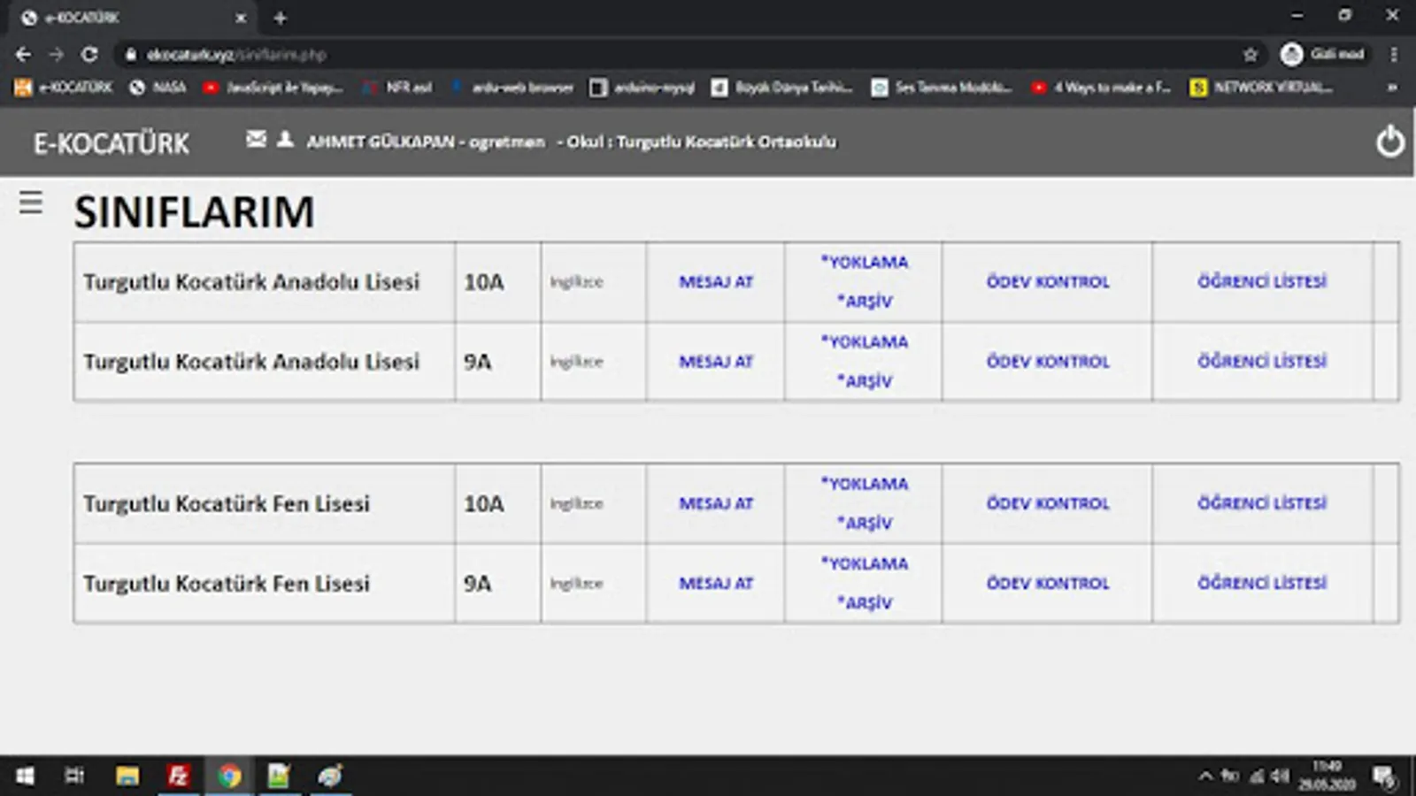1416x796 pixels.
Task: Close the e-KOCATÜRK browser tab
Action: click(x=241, y=18)
